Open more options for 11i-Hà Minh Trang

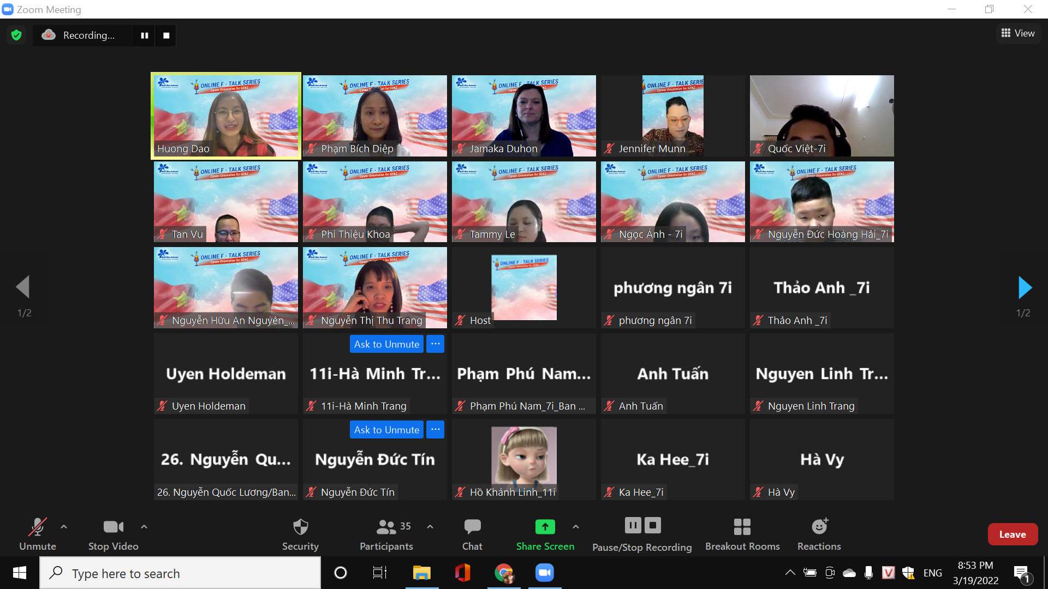[x=435, y=344]
